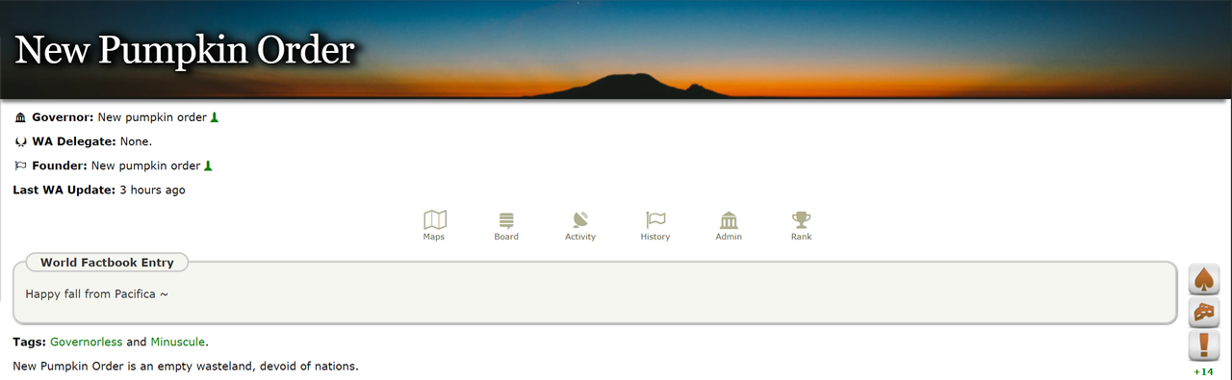1232x380 pixels.
Task: Click the 'Last WA Update: 3 hours ago' text
Action: [99, 190]
